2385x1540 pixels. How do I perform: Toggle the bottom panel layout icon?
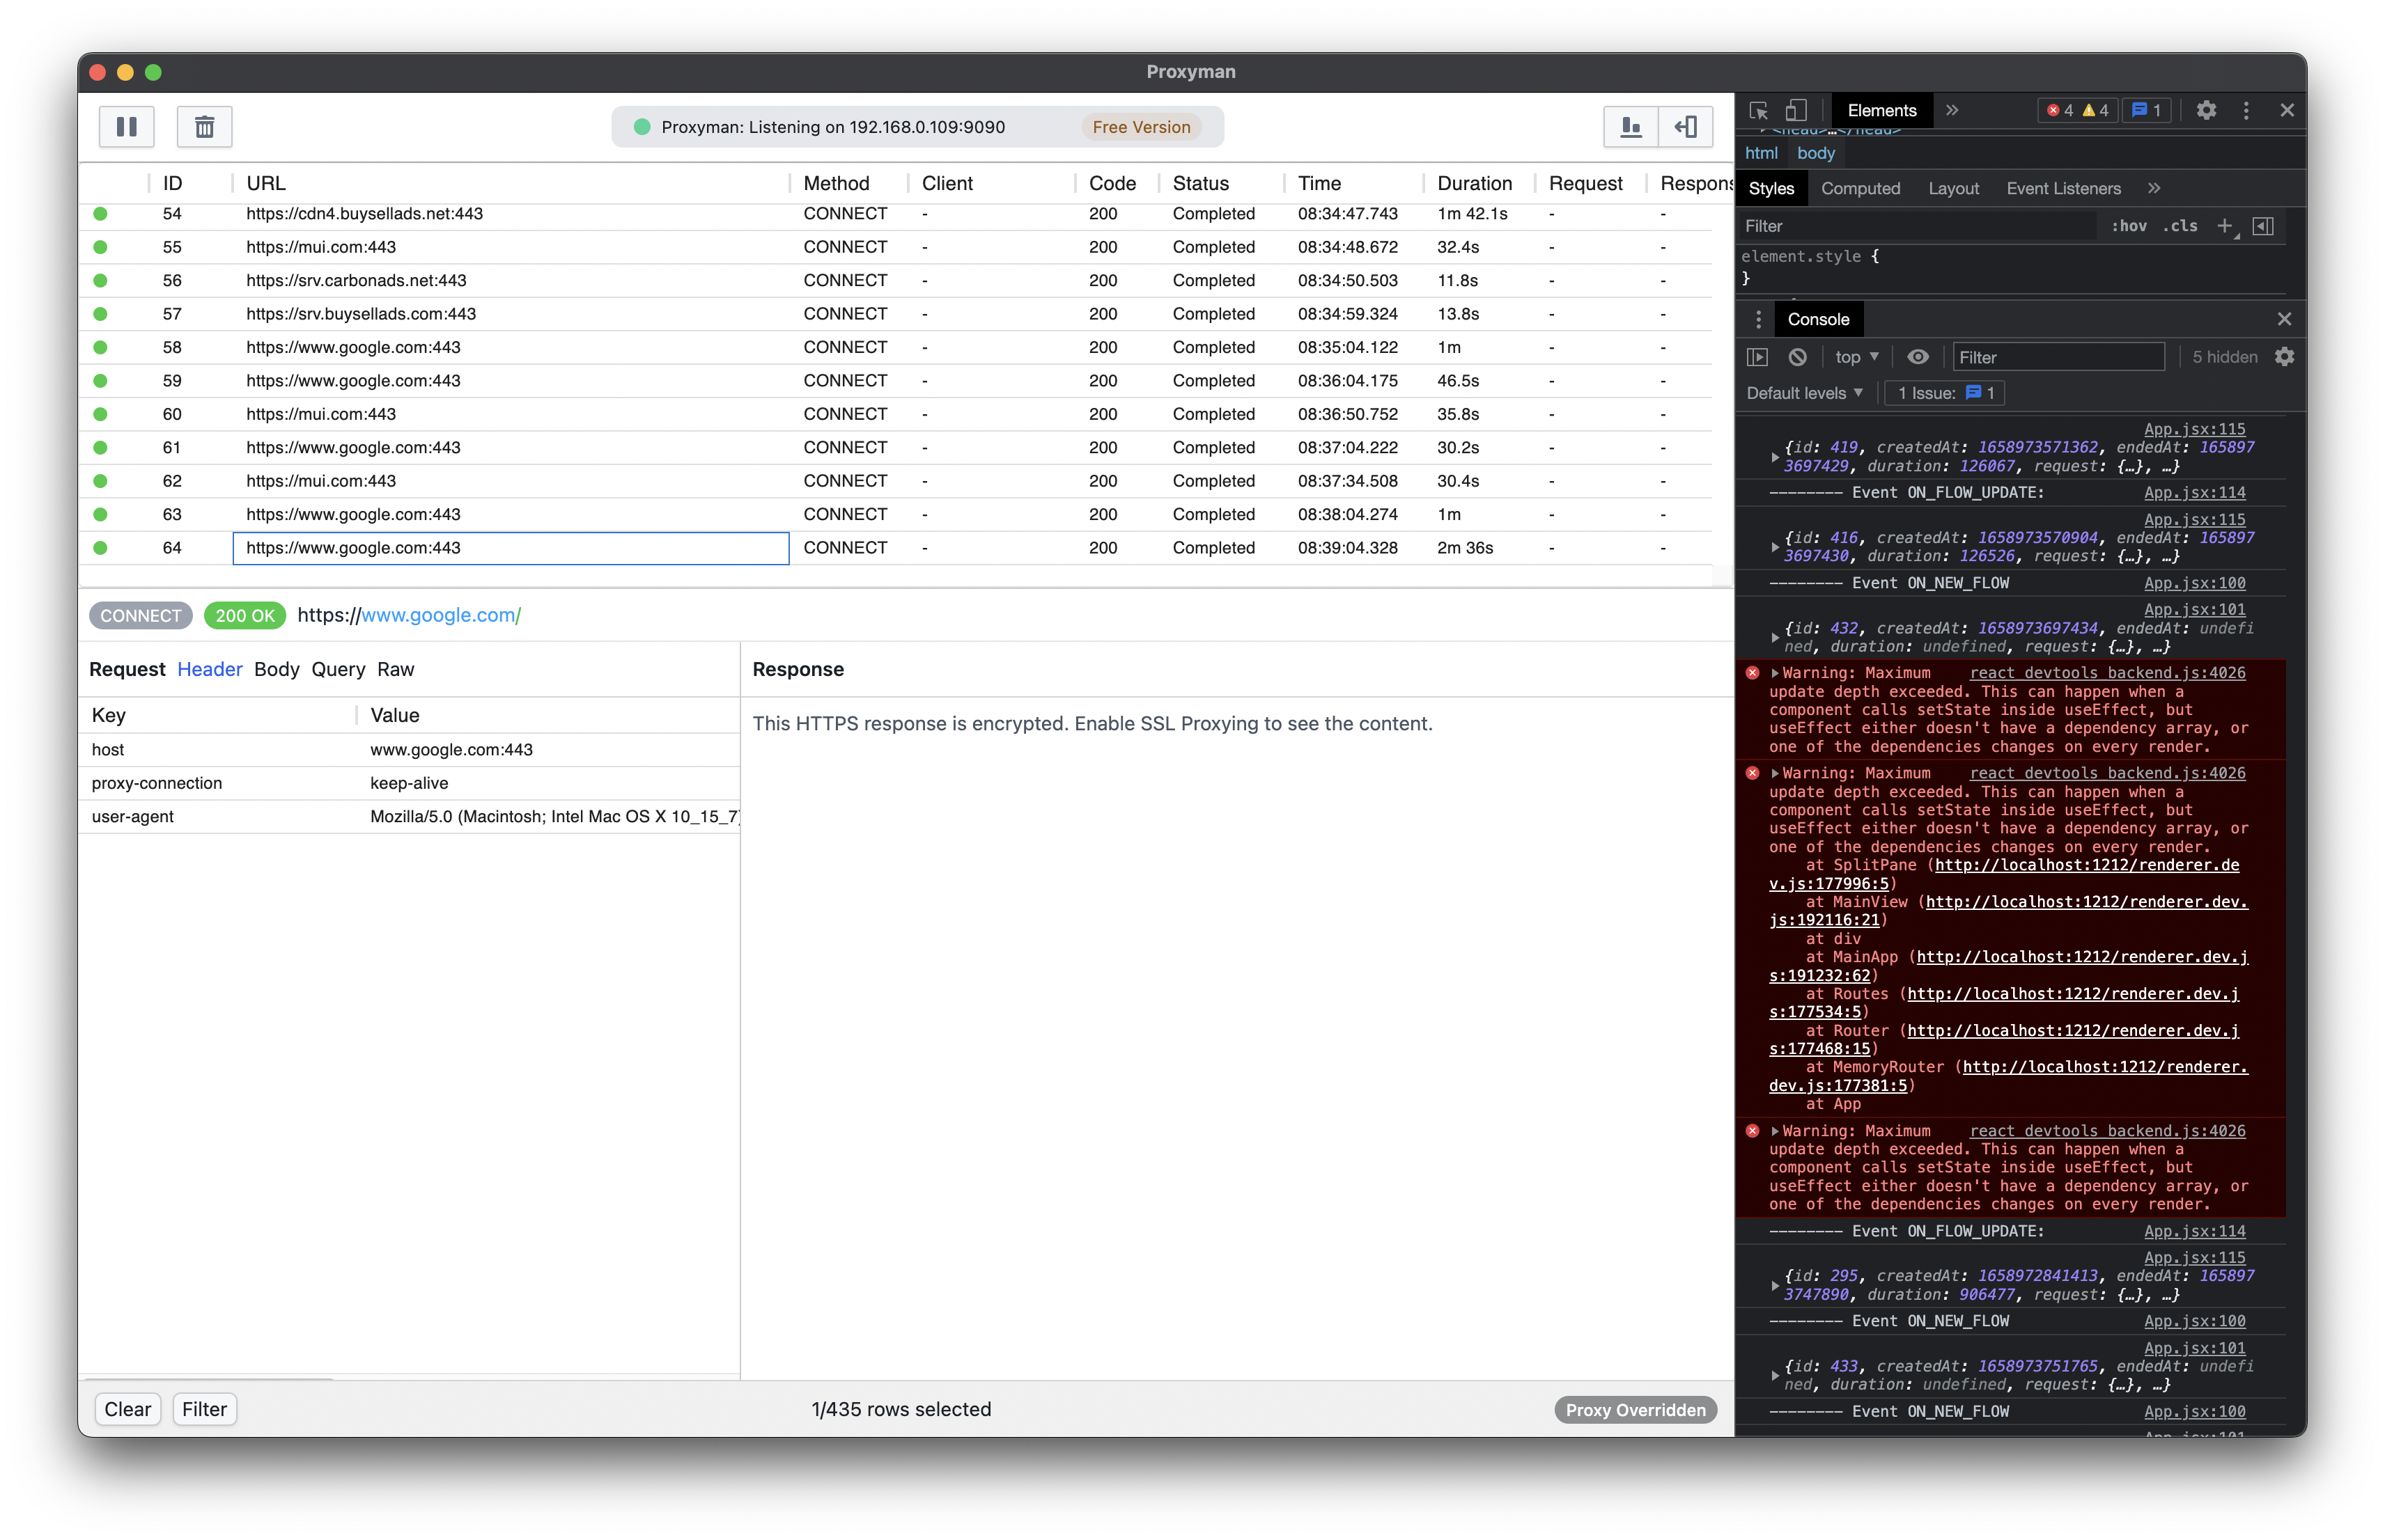(x=1631, y=127)
